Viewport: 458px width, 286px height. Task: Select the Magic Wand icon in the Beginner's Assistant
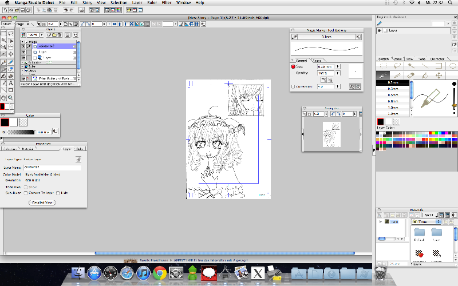(x=411, y=66)
